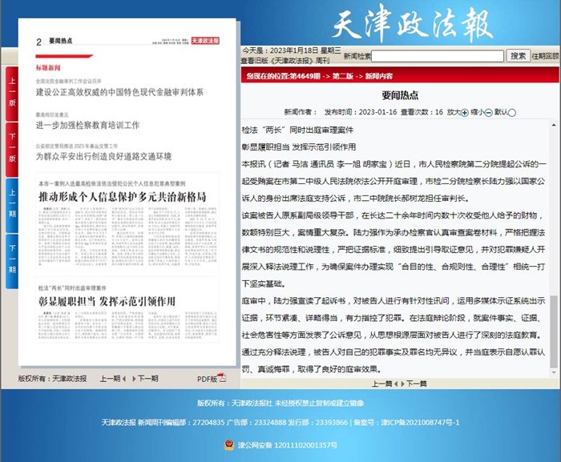Click the article scrollbar thumb

(x=554, y=331)
